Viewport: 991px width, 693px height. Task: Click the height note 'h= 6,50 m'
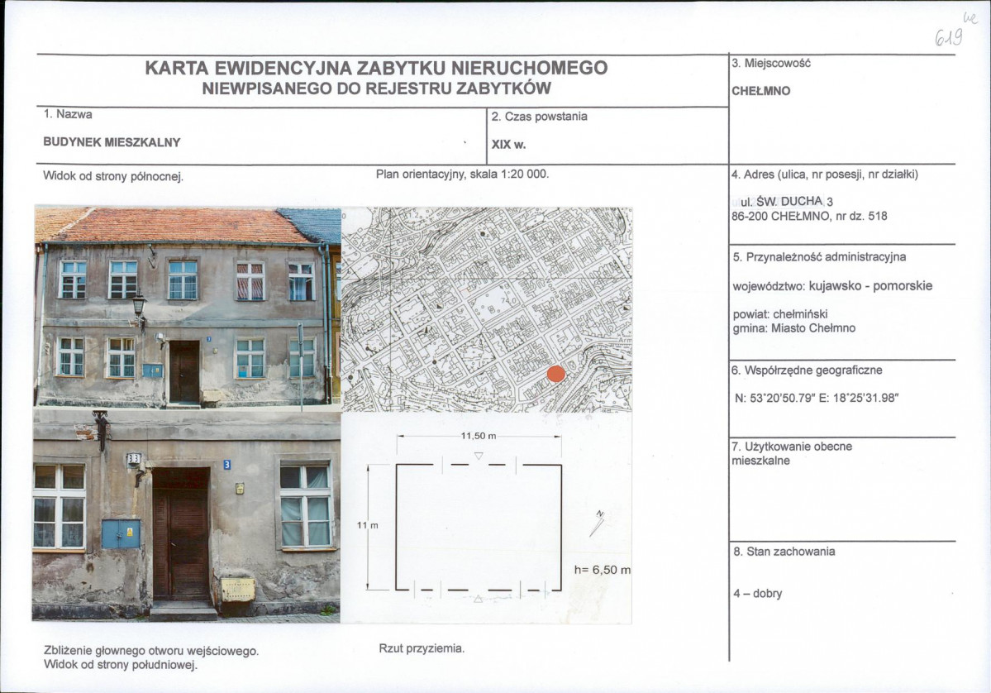pos(603,570)
